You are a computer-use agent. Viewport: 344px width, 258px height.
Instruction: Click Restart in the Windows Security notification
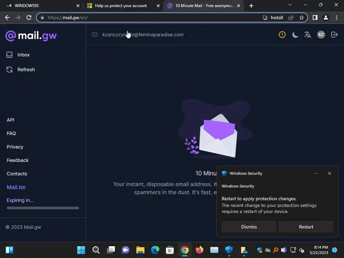pos(306,227)
